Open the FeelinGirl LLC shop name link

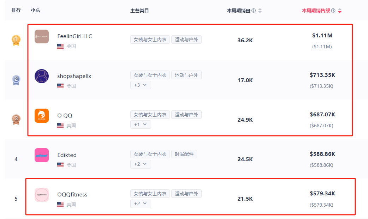coord(75,36)
